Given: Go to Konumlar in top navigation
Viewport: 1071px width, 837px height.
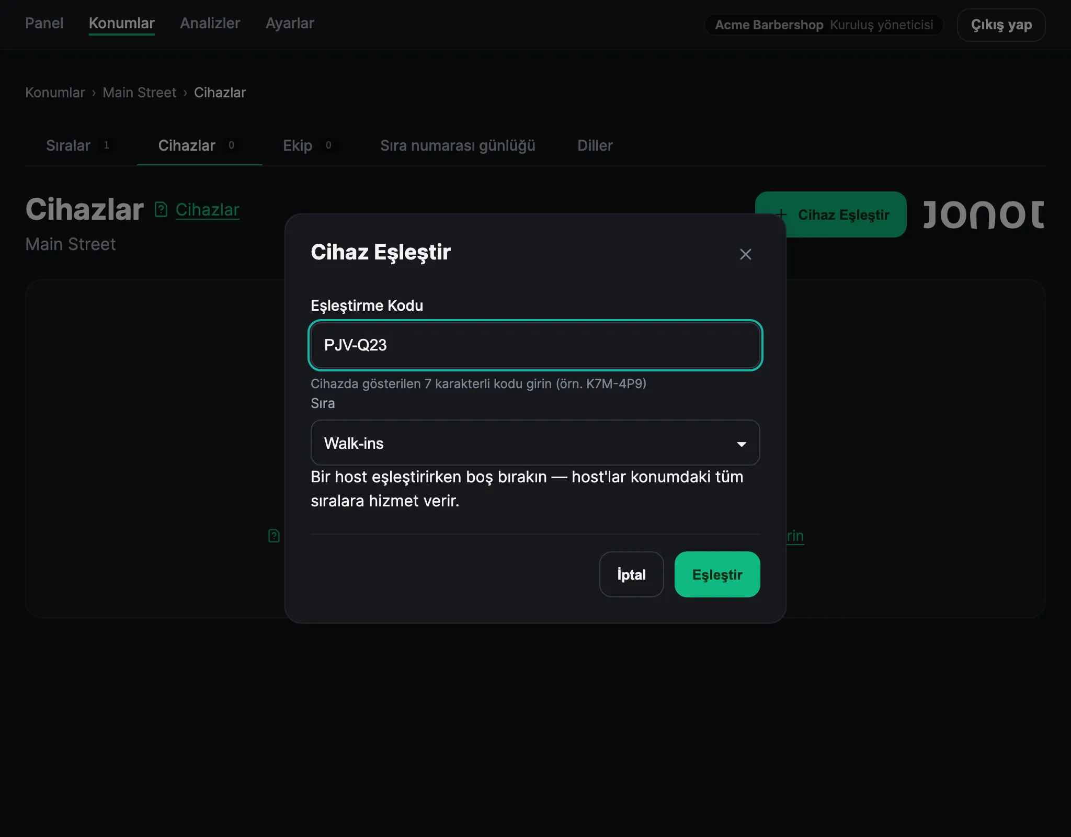Looking at the screenshot, I should (x=122, y=24).
